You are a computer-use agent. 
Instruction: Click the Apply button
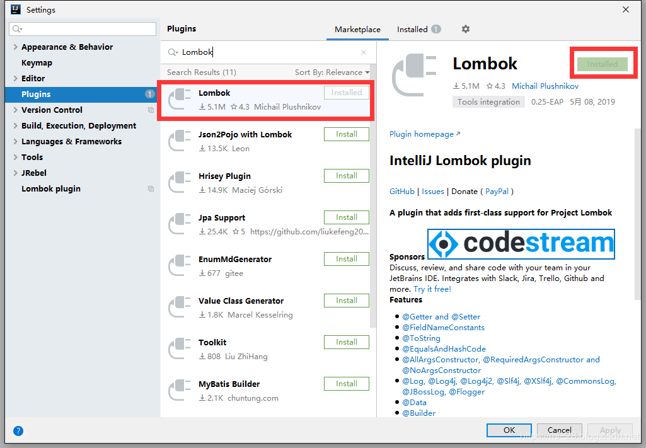[610, 430]
